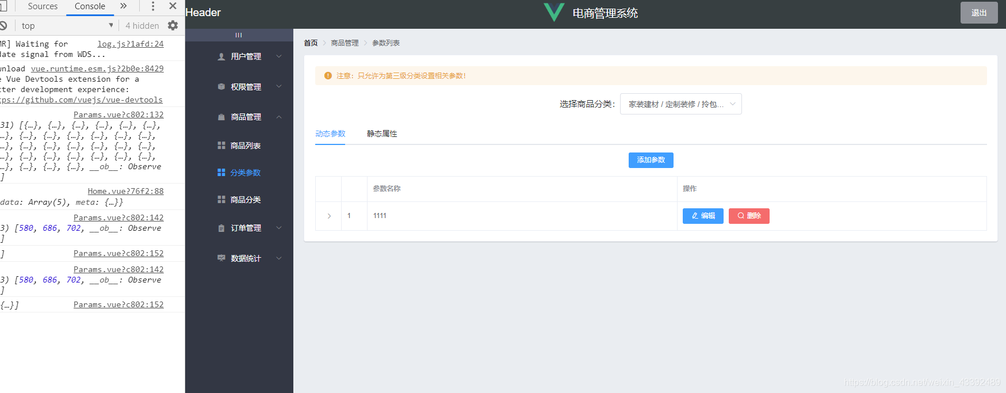This screenshot has width=1006, height=393.
Task: Open Home.vue?76f2:88 source link
Action: [125, 191]
